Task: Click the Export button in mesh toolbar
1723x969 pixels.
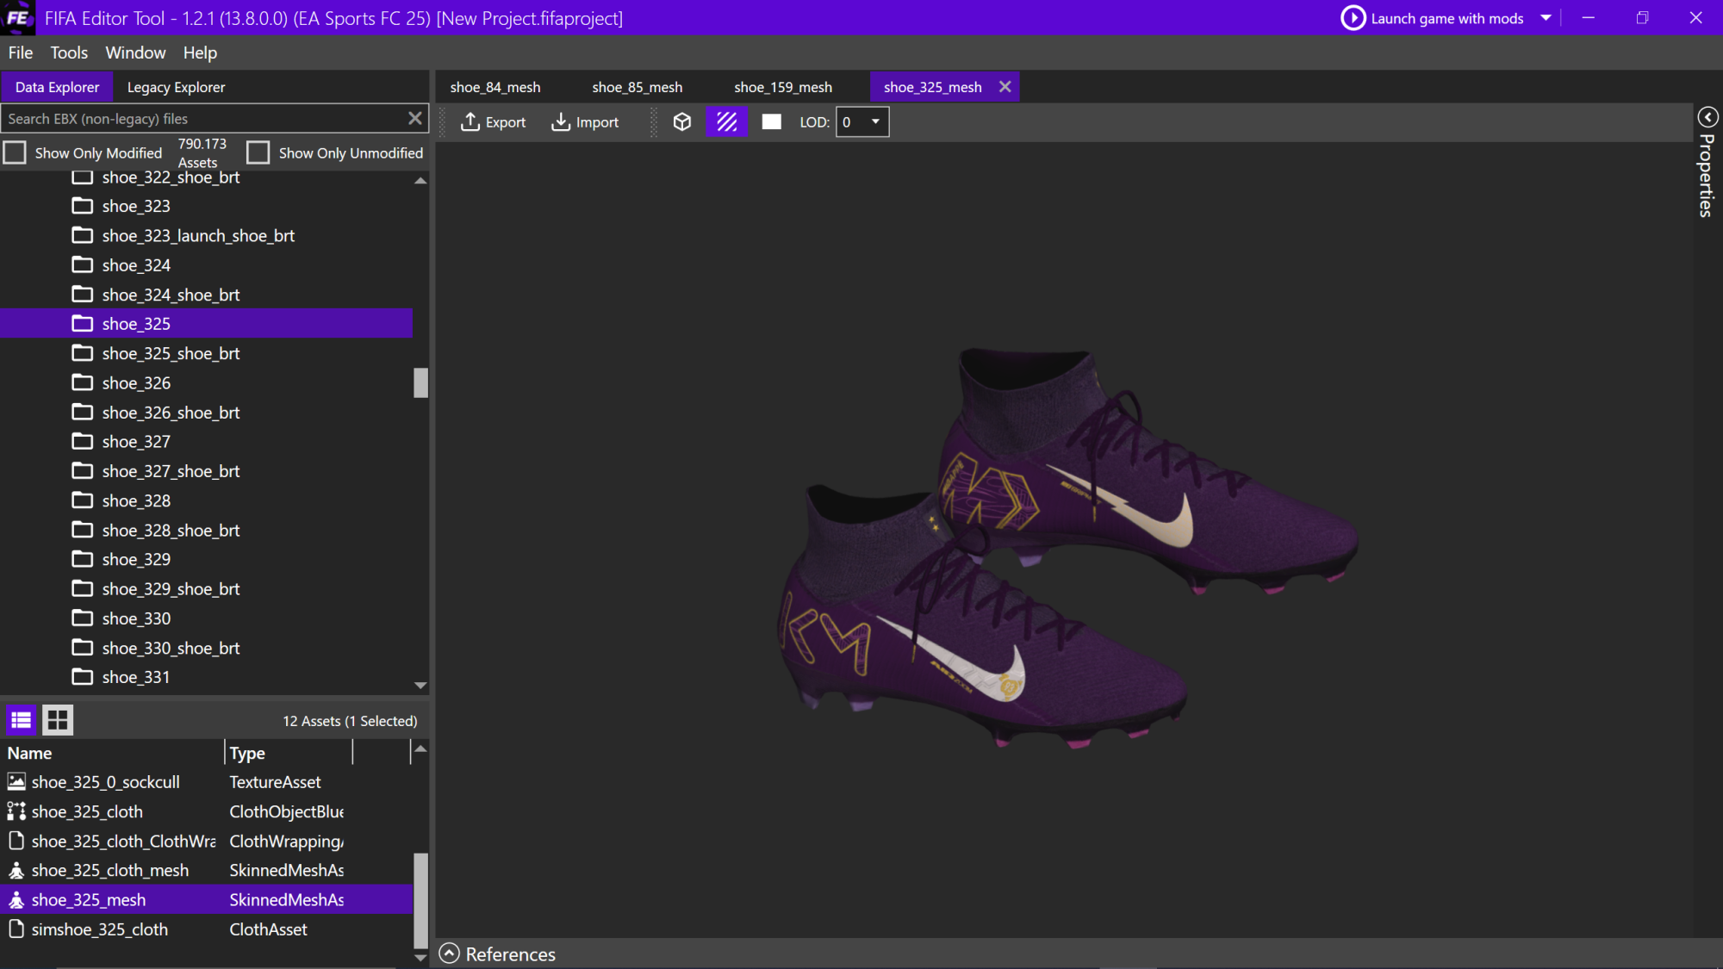Action: click(493, 122)
